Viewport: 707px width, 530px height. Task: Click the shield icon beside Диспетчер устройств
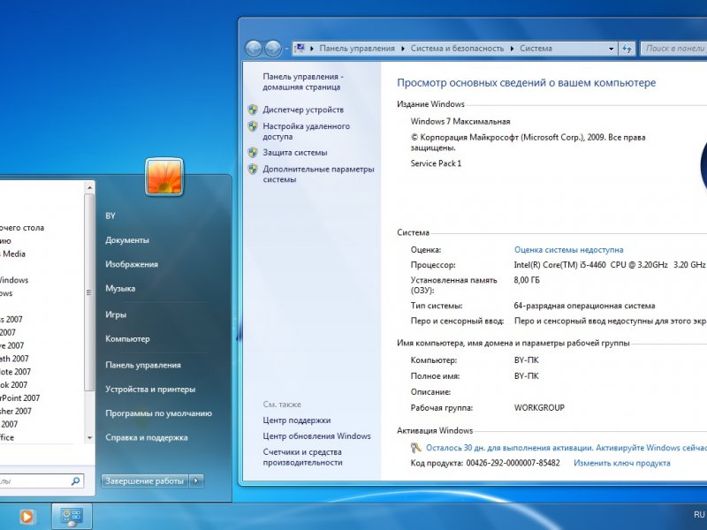(x=253, y=110)
